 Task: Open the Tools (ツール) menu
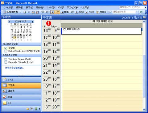click(x=50, y=7)
